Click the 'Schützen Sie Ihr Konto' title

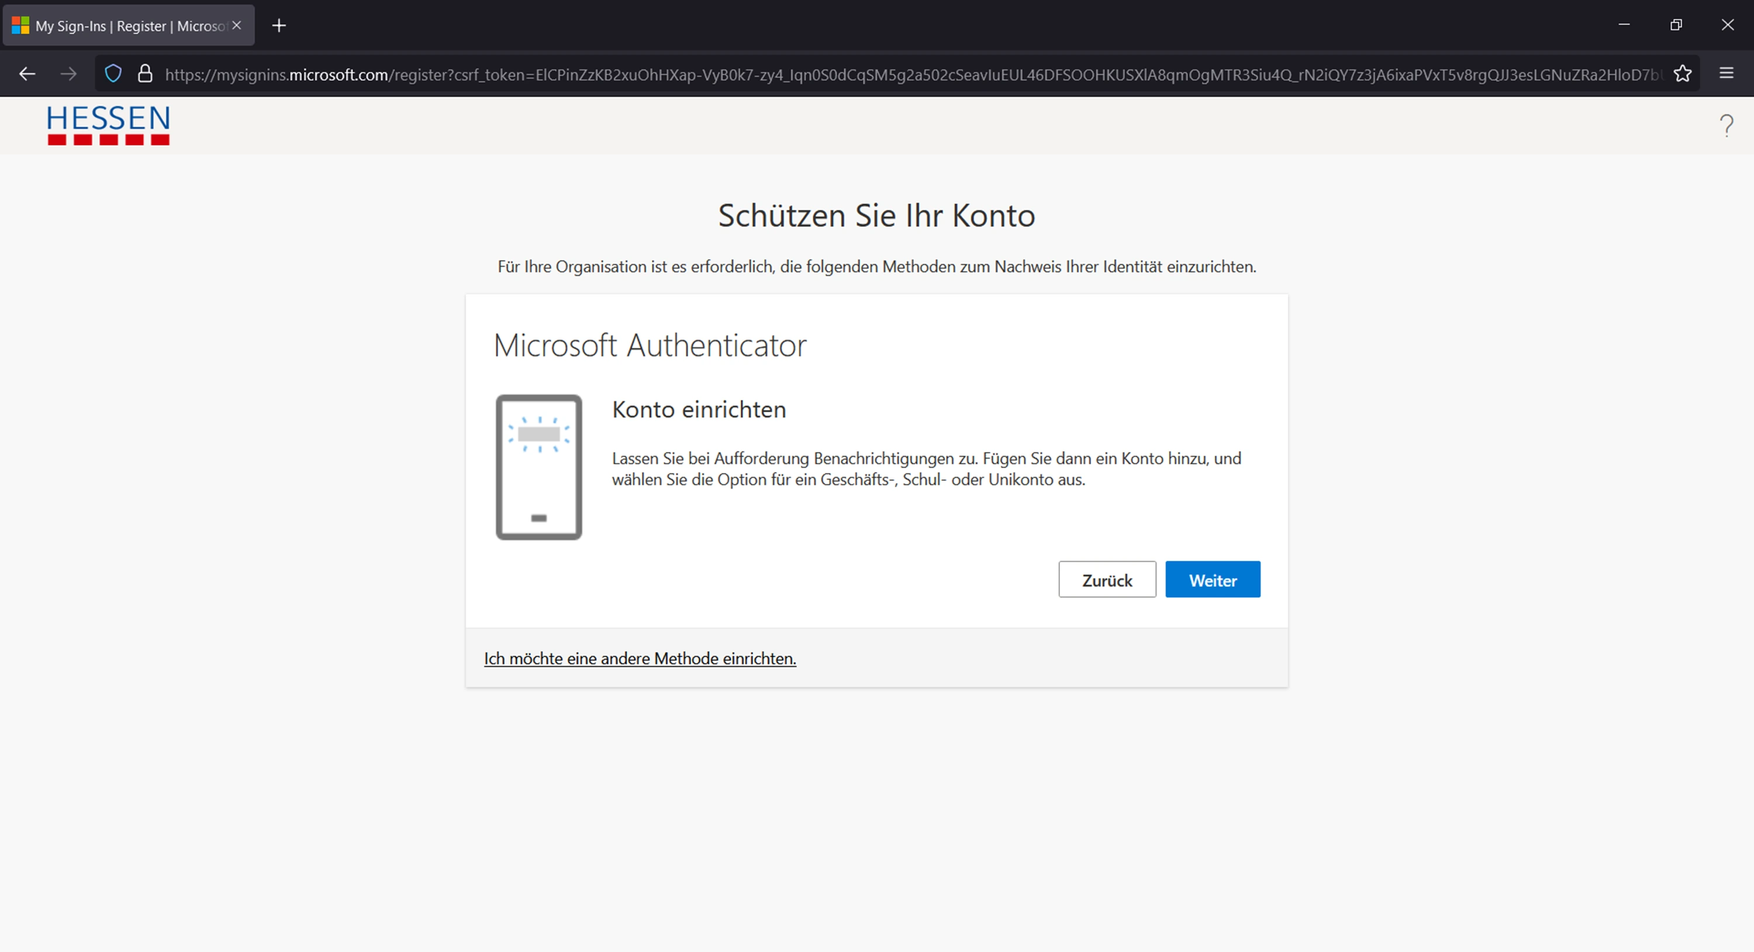coord(877,216)
